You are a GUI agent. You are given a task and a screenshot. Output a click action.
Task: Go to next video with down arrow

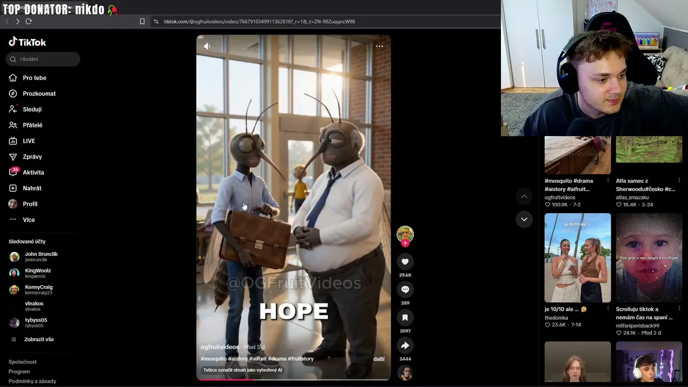[x=524, y=219]
